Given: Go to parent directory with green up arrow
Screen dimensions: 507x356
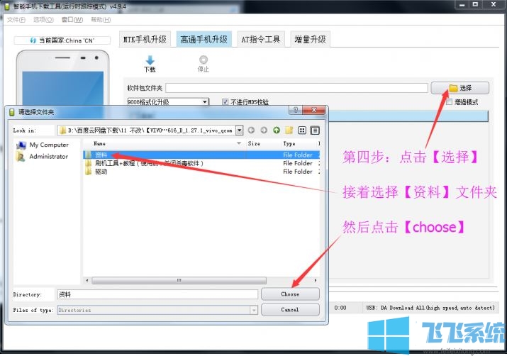Looking at the screenshot, I should tap(277, 130).
